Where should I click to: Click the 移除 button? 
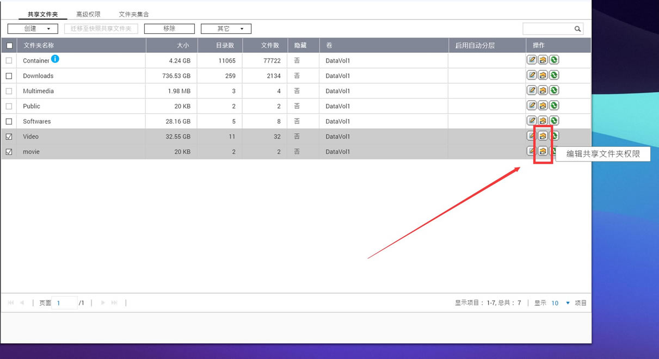169,28
